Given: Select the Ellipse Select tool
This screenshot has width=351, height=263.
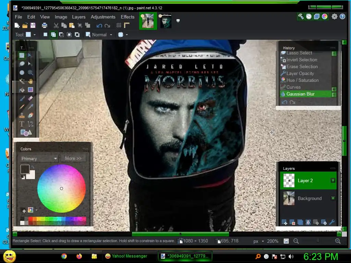Looking at the screenshot, I should pos(22,73).
